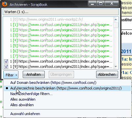
Task: Click the Firefox icon in title bar
Action: [5, 4]
